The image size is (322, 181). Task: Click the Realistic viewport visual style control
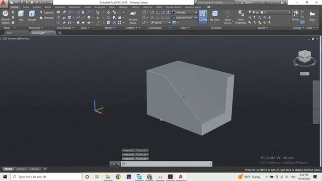pos(24,38)
